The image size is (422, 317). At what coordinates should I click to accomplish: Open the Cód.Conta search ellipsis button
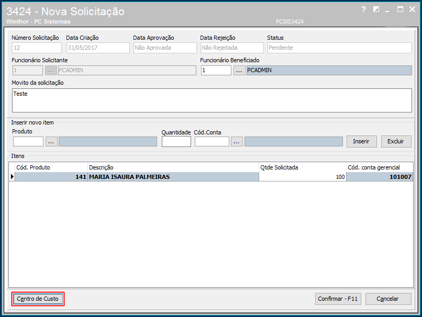(x=237, y=141)
